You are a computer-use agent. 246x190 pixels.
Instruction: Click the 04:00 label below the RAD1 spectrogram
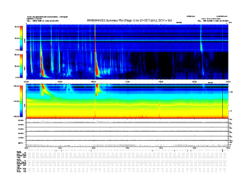60,82
